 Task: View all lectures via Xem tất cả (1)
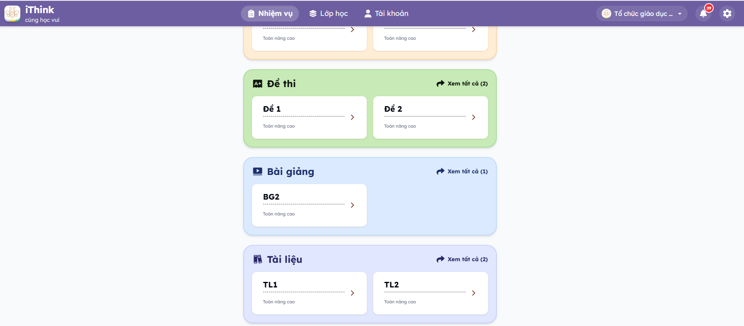[x=467, y=171]
